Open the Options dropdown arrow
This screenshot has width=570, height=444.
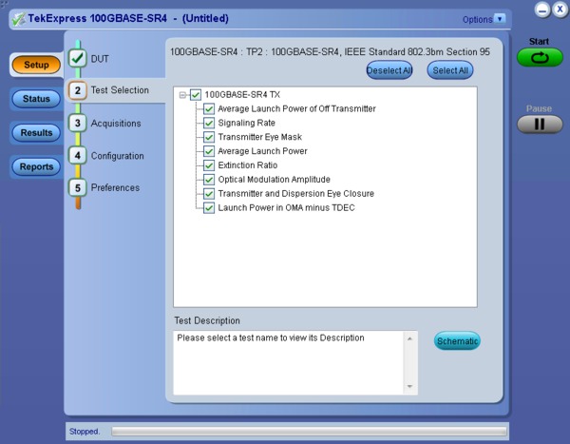click(500, 19)
